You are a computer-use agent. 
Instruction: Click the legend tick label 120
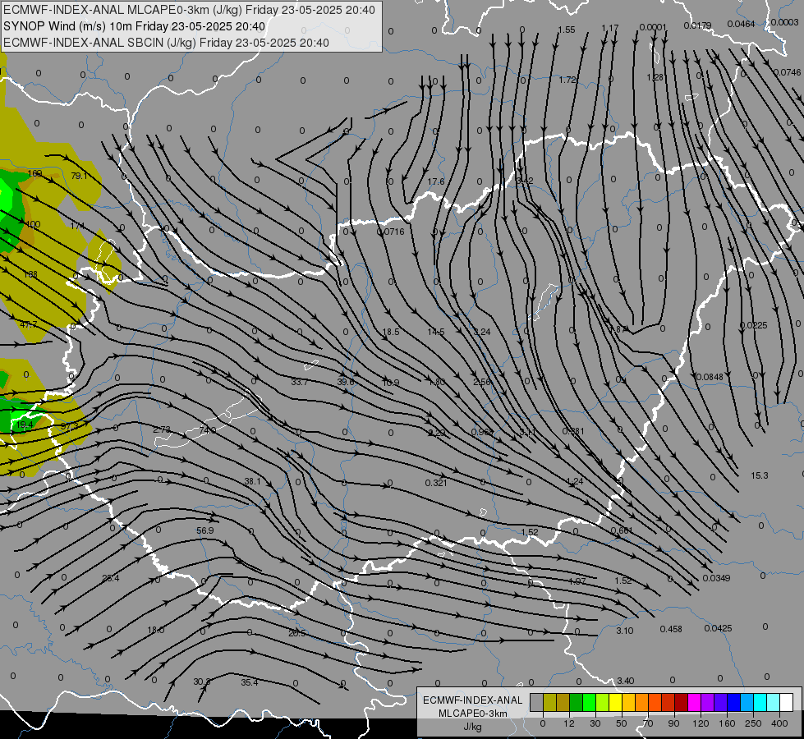[701, 723]
